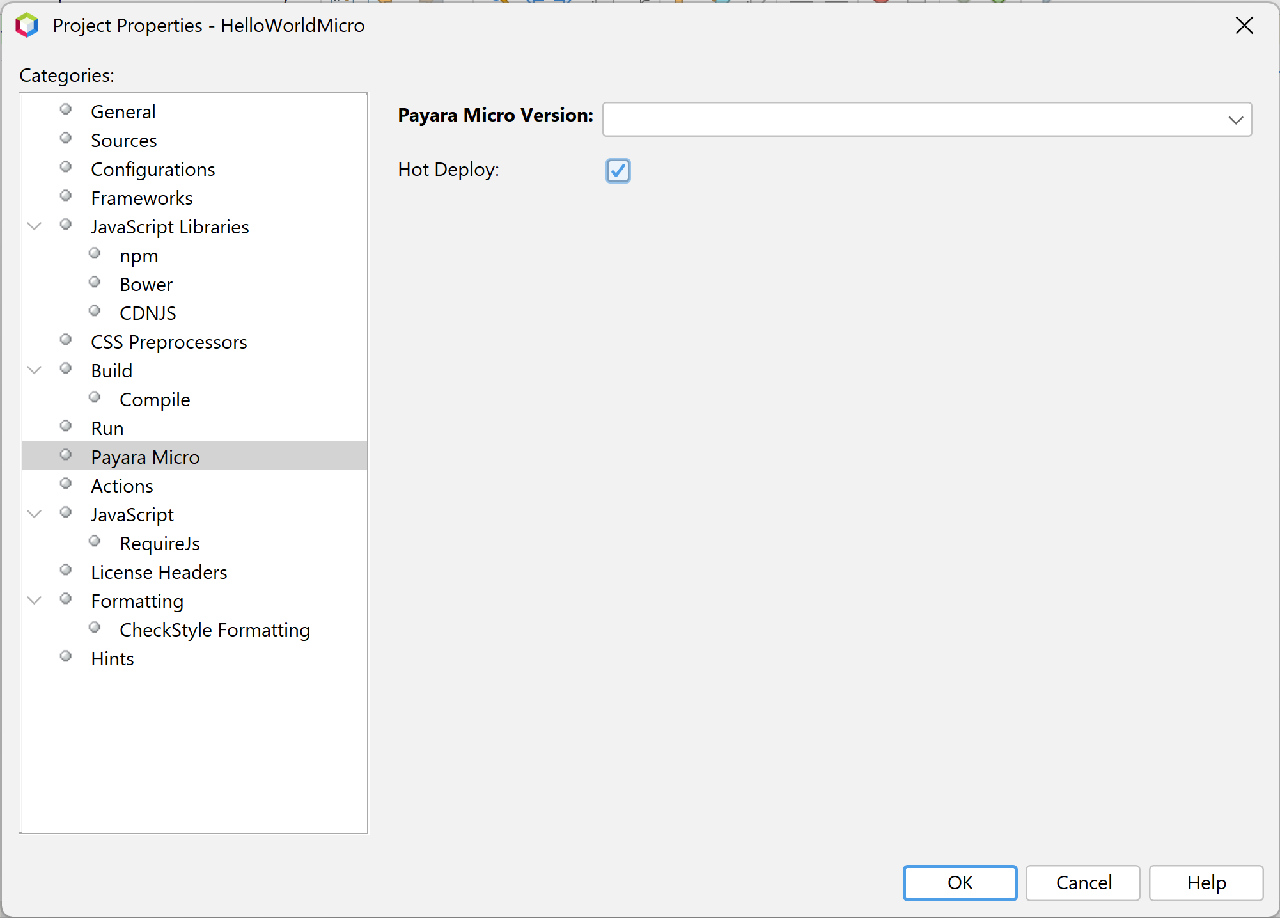
Task: Open the Payara Micro Version dropdown
Action: coord(1235,120)
